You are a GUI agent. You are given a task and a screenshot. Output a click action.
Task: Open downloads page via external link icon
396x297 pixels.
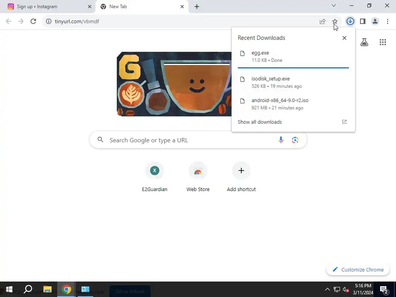point(344,122)
